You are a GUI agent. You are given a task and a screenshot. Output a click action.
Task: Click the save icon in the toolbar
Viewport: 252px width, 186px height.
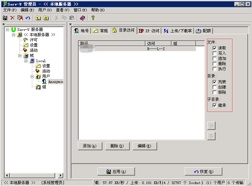click(5, 18)
